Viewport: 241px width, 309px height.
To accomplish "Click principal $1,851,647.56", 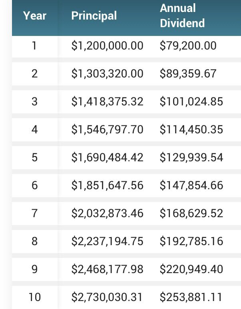I will pos(107,186).
